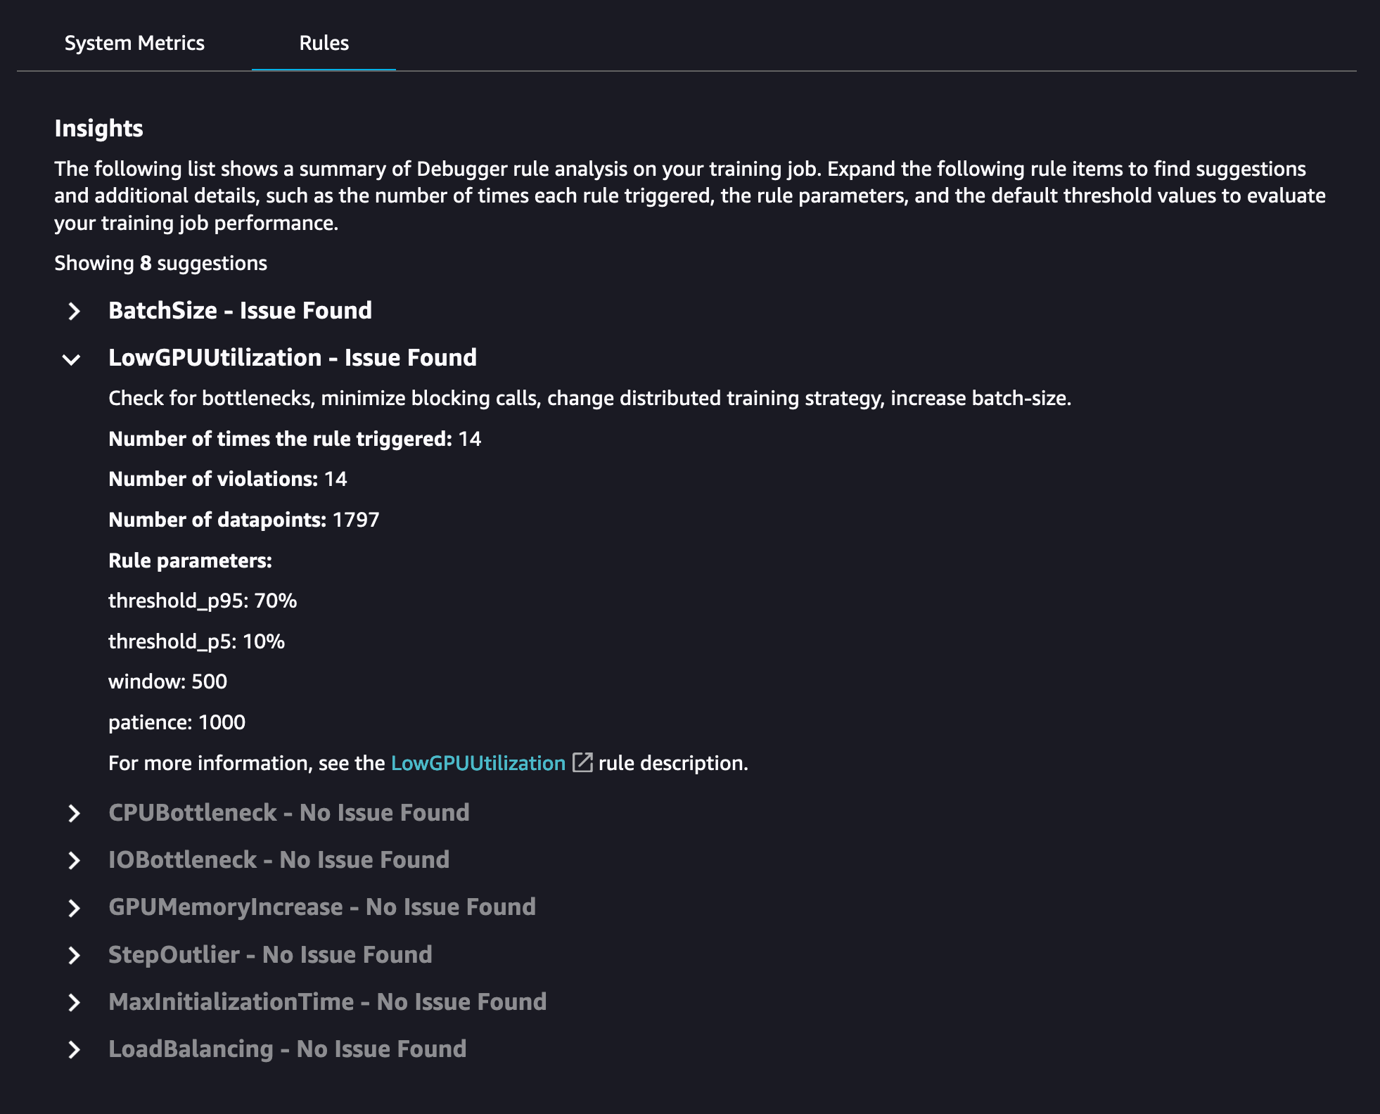Screen dimensions: 1380x1114
Task: Click the chevron arrow beside CPUBottleneck
Action: coord(74,813)
